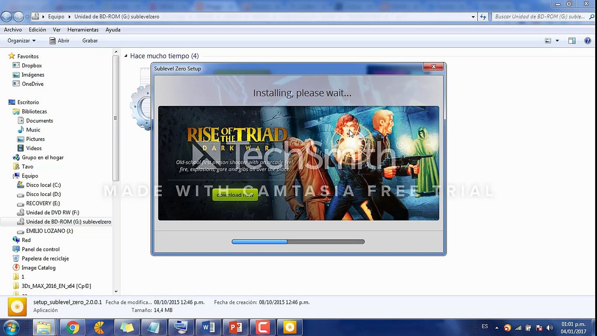Viewport: 597px width, 336px height.
Task: Open the Organizar dropdown
Action: click(21, 41)
